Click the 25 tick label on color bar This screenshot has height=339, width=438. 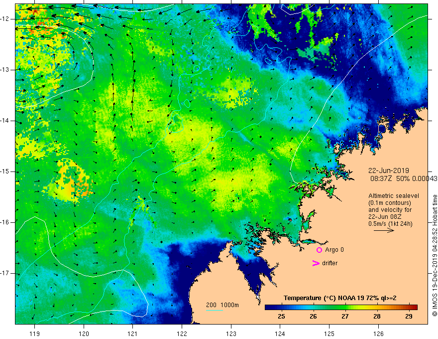click(x=281, y=317)
